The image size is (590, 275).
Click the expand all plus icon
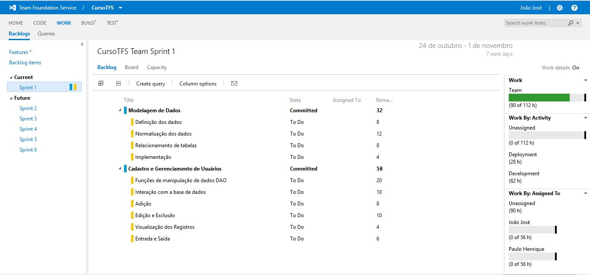pyautogui.click(x=101, y=83)
